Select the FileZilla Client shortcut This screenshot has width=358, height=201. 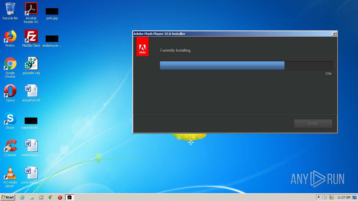tap(31, 39)
